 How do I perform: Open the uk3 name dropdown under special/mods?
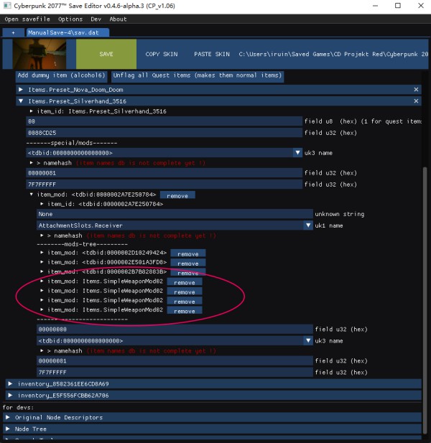(297, 152)
